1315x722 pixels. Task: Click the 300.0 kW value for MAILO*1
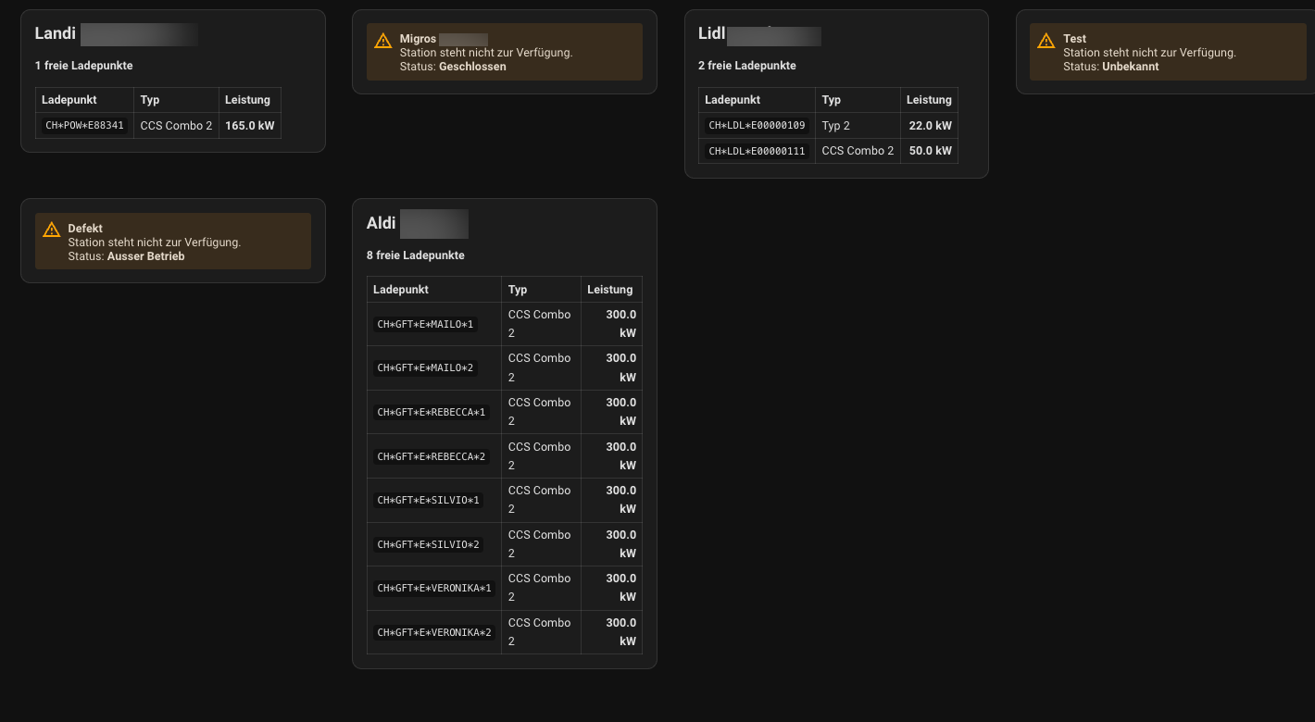tap(620, 324)
